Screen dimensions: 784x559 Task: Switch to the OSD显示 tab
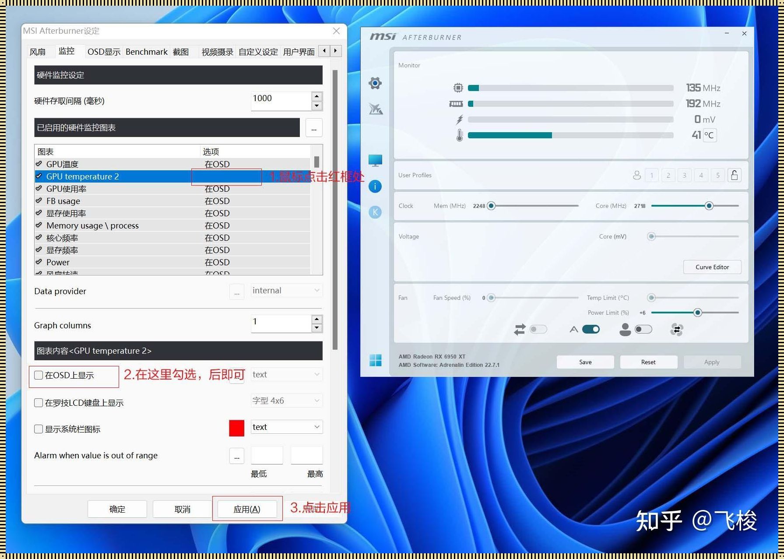click(104, 52)
